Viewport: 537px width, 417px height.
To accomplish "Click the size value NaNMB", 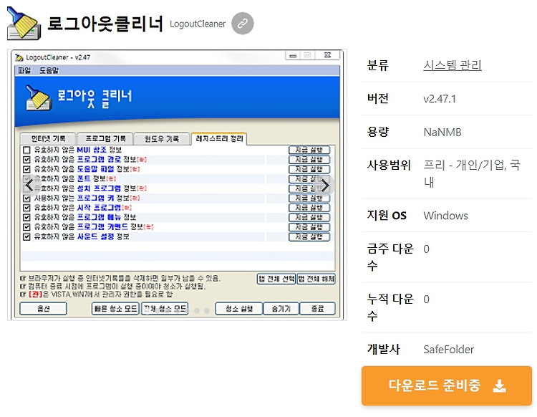I will coord(442,133).
